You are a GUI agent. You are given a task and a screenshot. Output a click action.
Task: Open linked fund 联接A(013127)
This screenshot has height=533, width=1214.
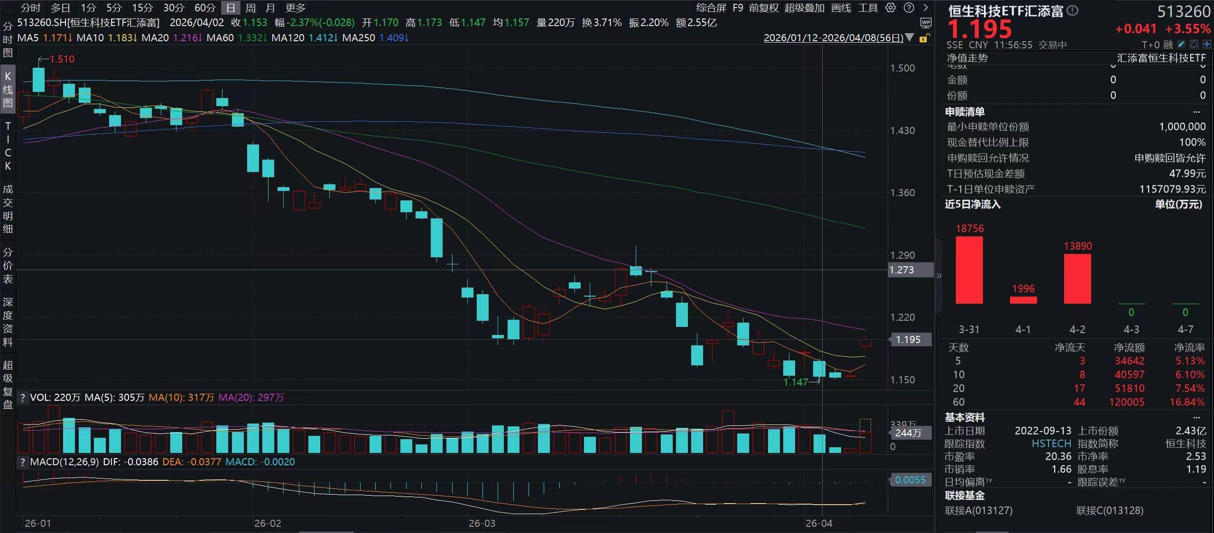point(978,510)
